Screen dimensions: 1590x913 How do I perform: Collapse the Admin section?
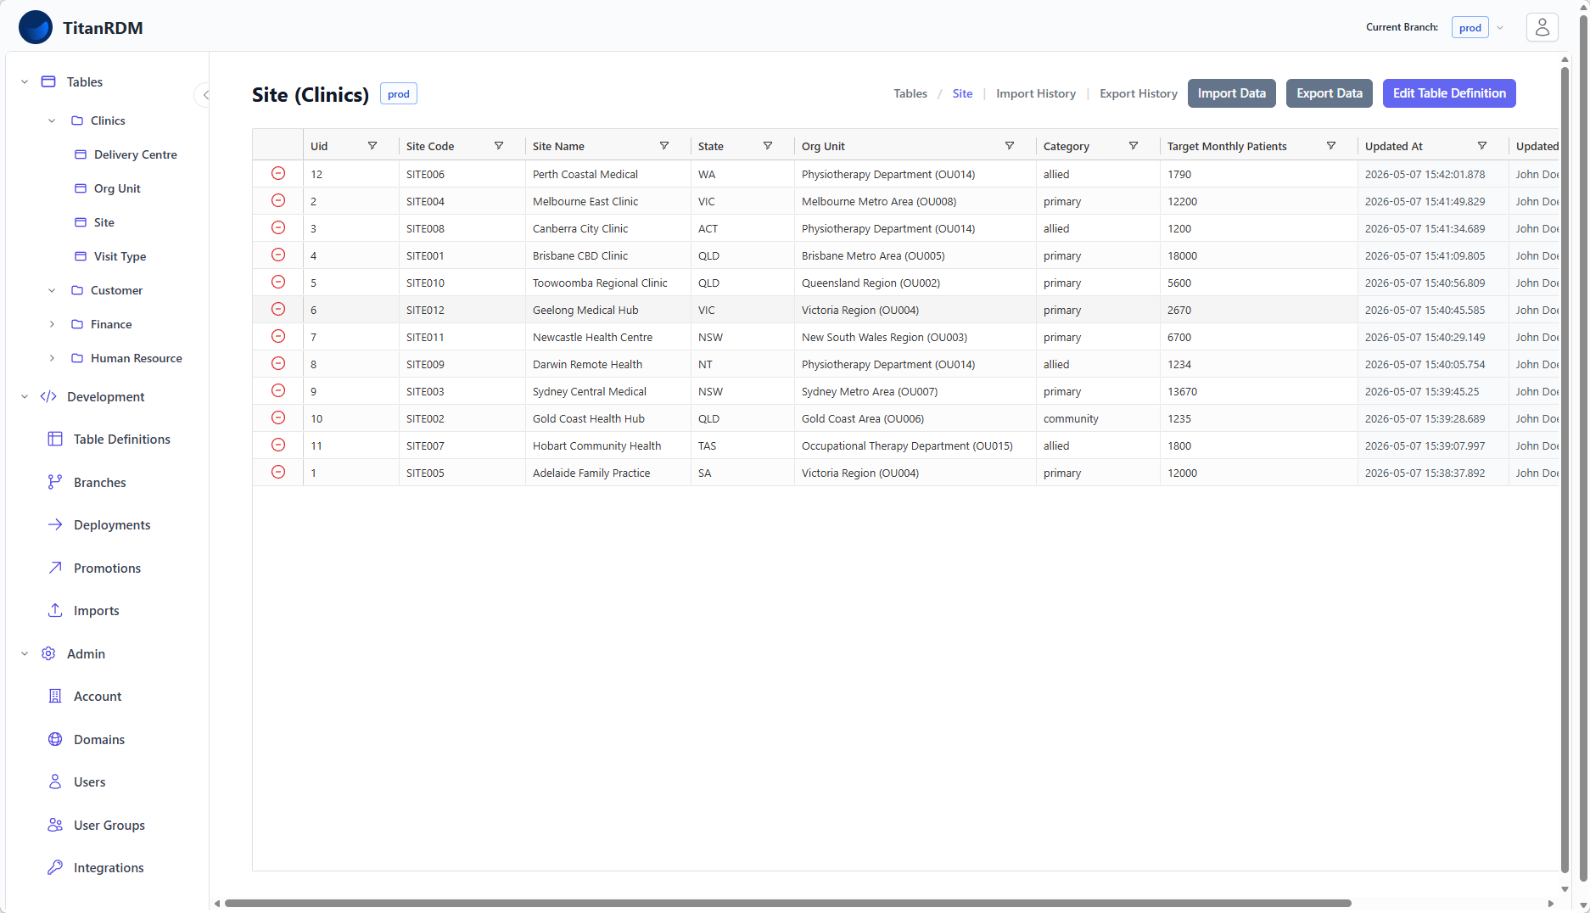(x=25, y=653)
